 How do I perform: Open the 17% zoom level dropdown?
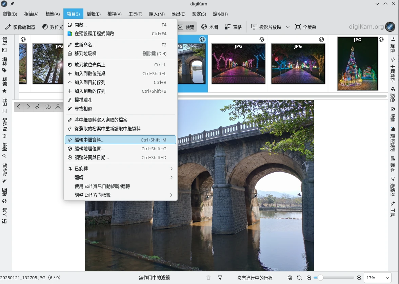point(377,278)
